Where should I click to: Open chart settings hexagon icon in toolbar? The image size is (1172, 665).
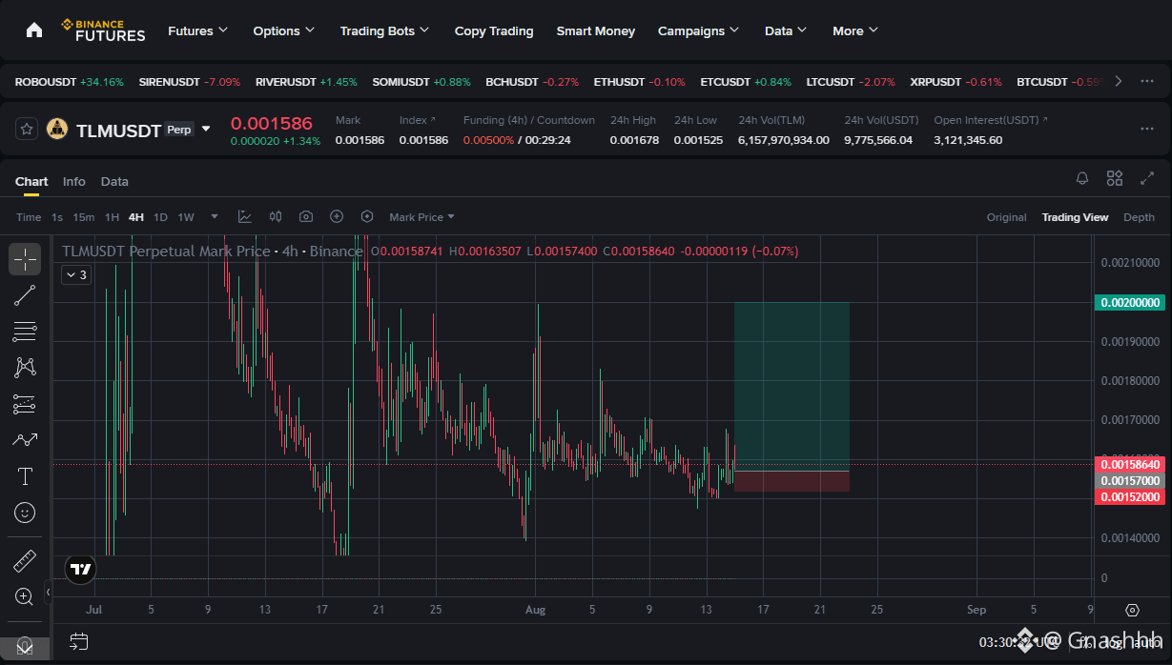(x=367, y=216)
